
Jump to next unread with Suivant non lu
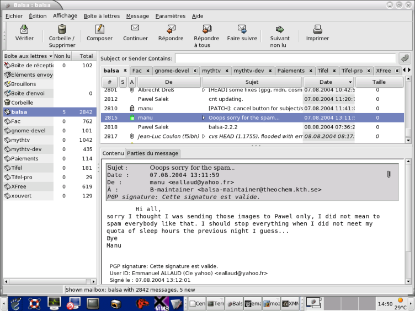click(280, 29)
